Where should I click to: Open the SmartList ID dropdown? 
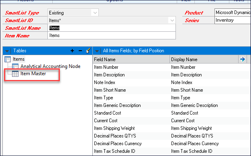(x=172, y=21)
